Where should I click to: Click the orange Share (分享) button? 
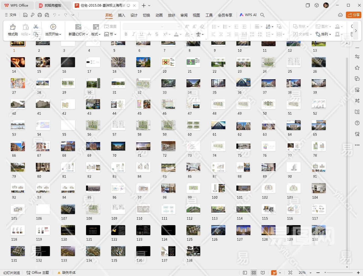click(x=353, y=15)
